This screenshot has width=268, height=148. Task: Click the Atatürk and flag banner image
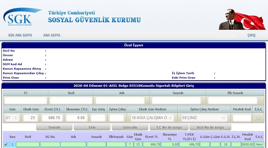[x=242, y=19]
